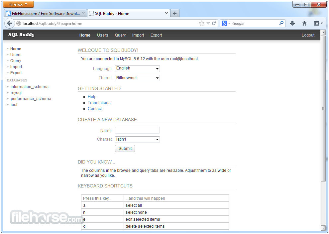Run a Google search with the magnifier icon

[281, 23]
